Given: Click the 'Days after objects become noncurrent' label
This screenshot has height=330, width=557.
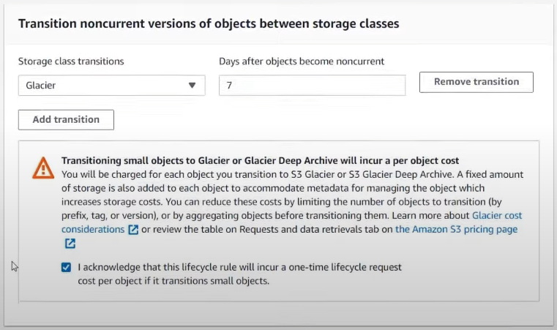Looking at the screenshot, I should click(302, 61).
